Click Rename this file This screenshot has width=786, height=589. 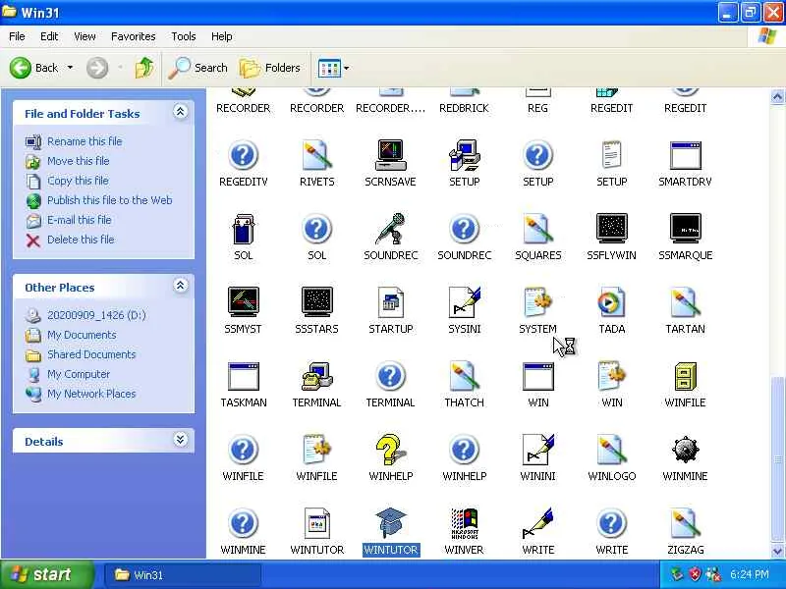[84, 141]
